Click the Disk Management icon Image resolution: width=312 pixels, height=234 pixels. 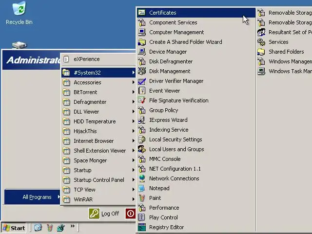(142, 71)
